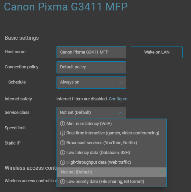Open the Connection policy dropdown
The height and width of the screenshot is (192, 191).
(x=91, y=67)
